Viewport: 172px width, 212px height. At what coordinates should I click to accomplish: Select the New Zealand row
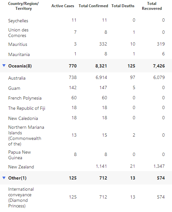[x=86, y=166]
